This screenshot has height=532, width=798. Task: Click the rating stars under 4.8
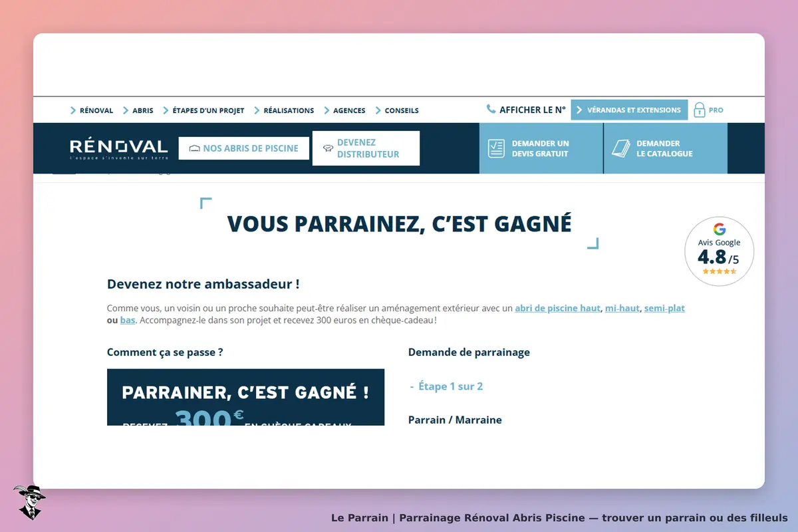720,271
